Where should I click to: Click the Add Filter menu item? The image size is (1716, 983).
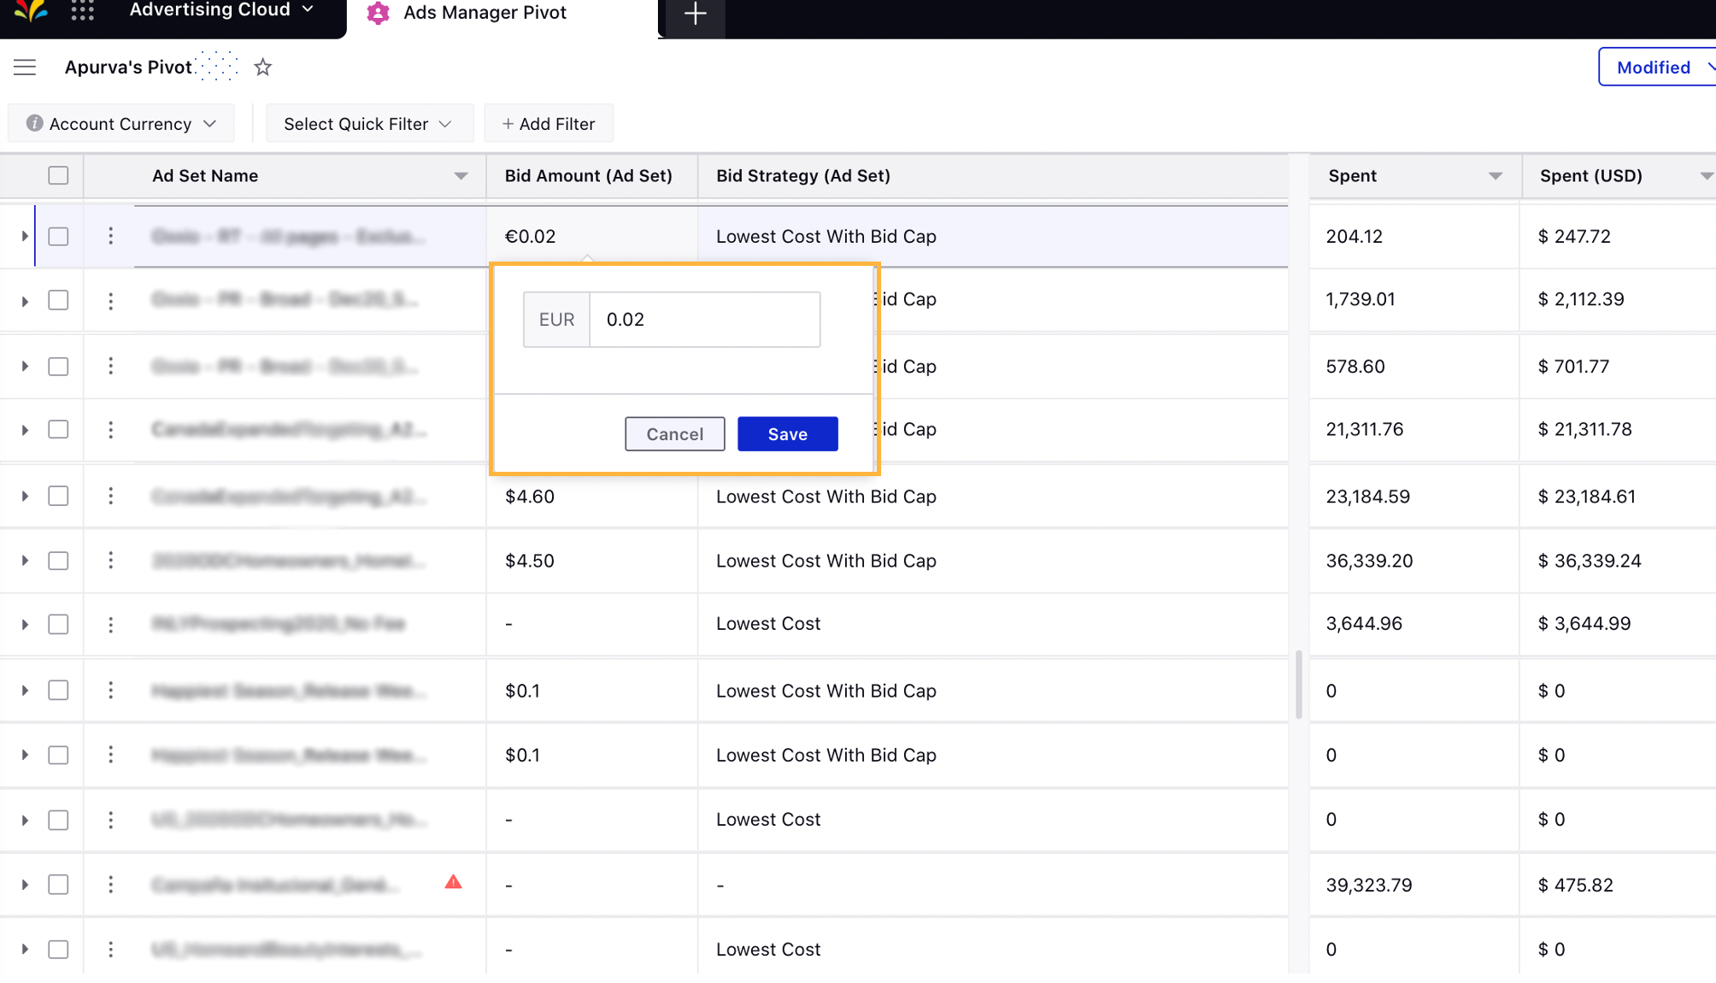click(x=547, y=124)
